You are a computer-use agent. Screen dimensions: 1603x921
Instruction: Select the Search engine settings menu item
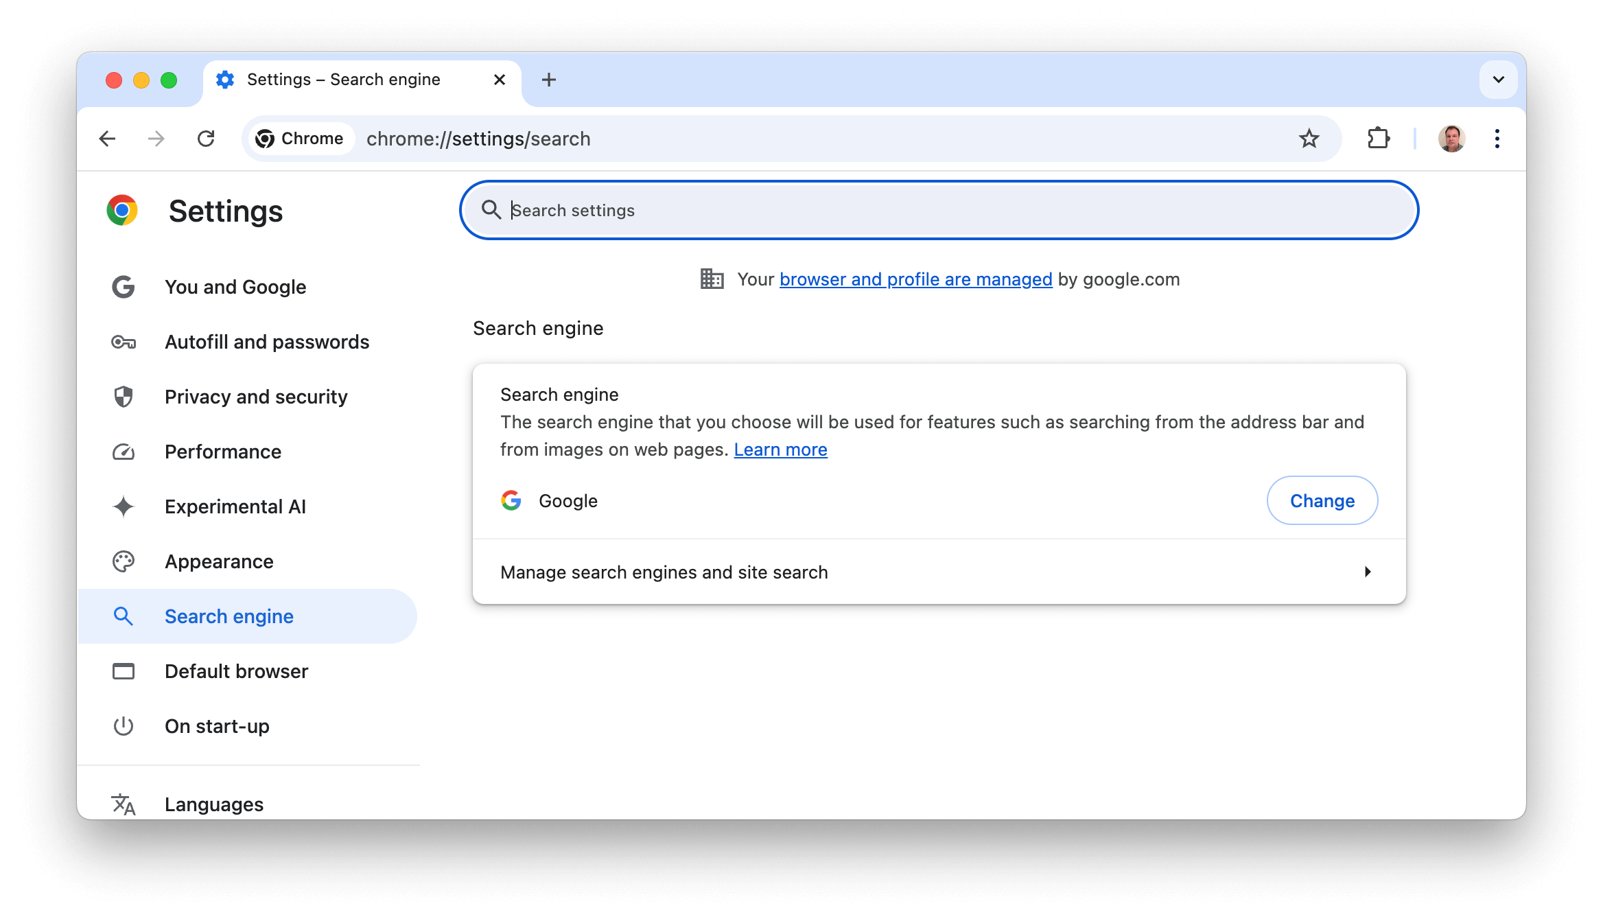[x=229, y=616]
